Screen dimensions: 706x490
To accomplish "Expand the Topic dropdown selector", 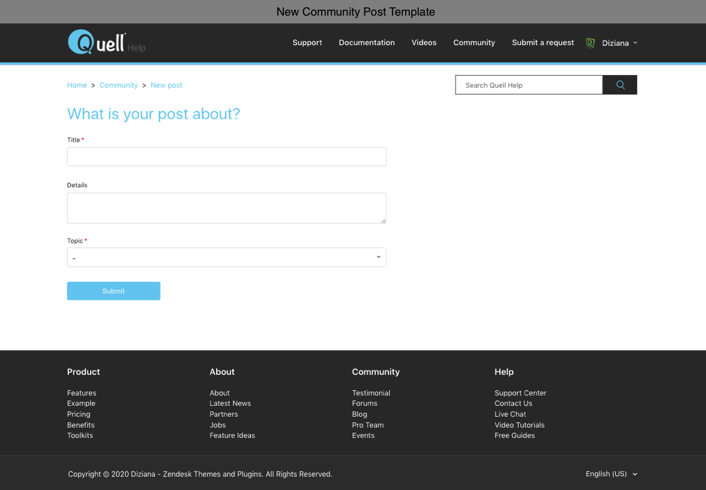I will click(x=226, y=258).
